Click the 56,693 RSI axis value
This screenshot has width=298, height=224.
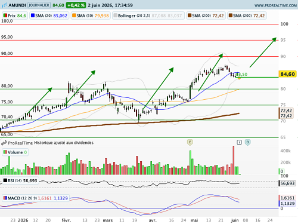pyautogui.click(x=287, y=183)
